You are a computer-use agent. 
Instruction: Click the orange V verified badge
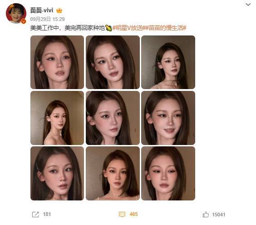coord(24,21)
